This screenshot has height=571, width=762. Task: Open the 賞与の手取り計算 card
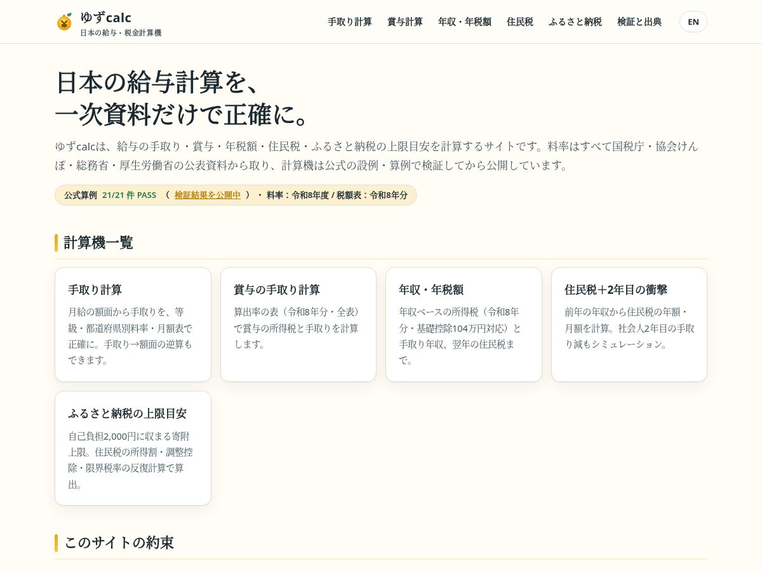click(298, 324)
